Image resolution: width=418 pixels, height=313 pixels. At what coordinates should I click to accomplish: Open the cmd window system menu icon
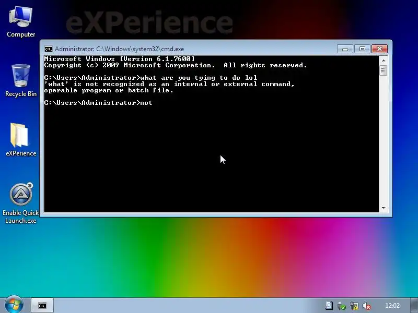pos(49,49)
